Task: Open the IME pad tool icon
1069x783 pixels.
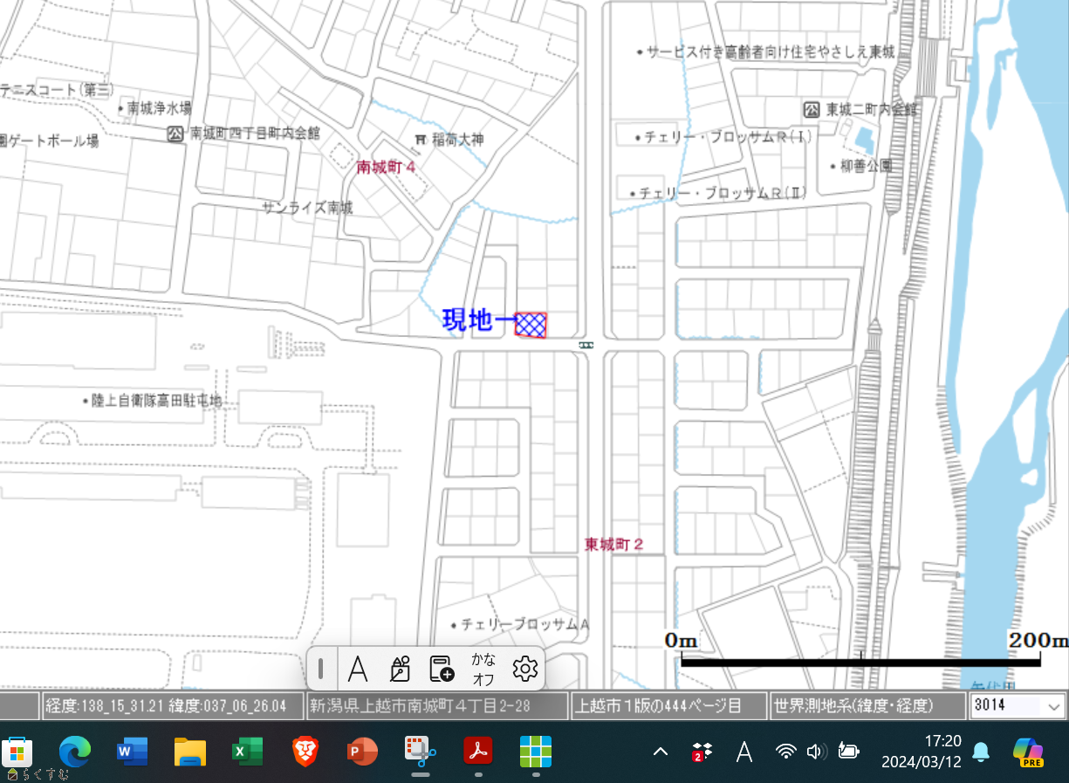Action: (x=400, y=669)
